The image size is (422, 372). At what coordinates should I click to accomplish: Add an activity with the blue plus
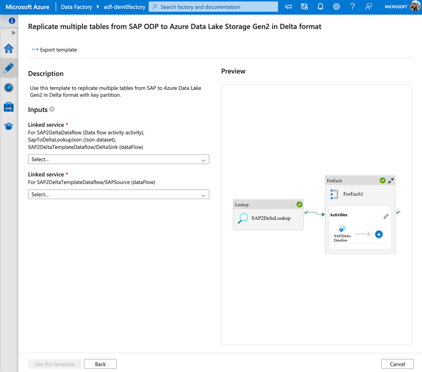(378, 234)
